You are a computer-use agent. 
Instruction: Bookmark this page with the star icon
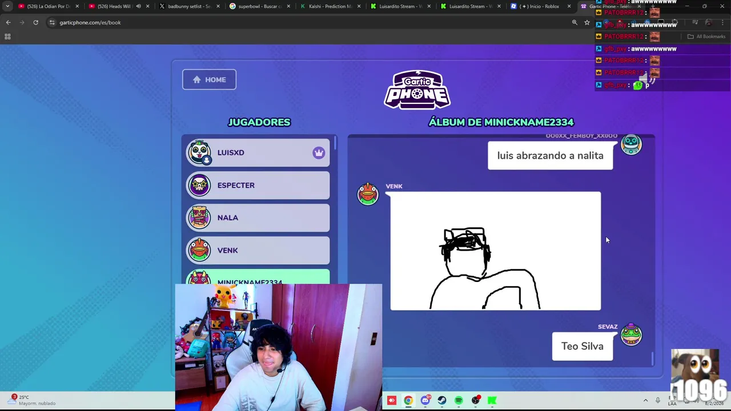tap(587, 22)
